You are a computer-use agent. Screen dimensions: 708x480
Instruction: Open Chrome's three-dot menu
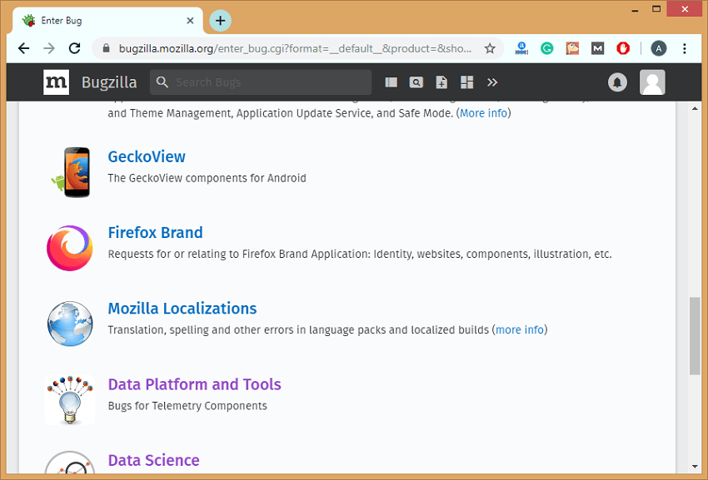coord(685,48)
